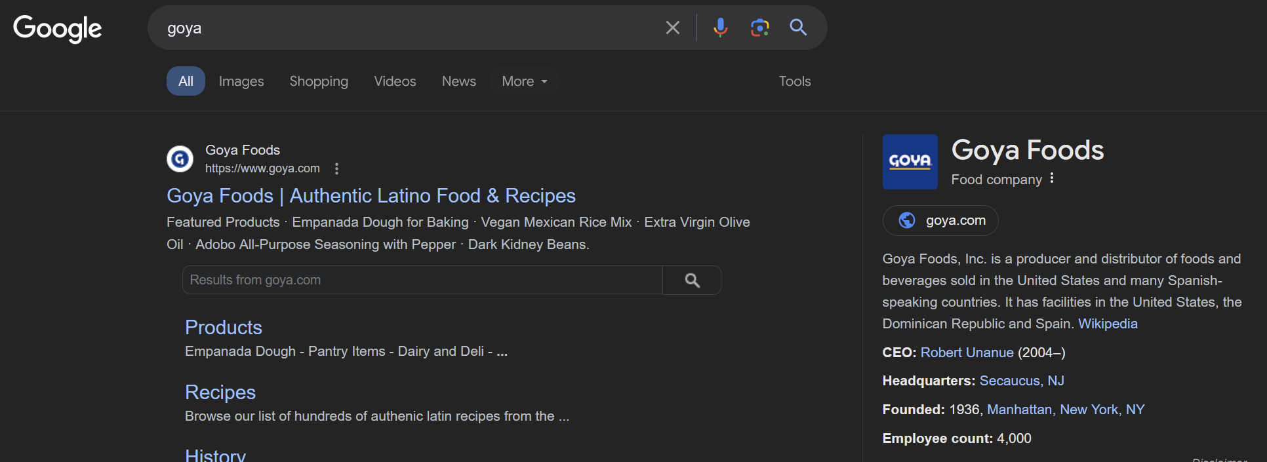Open the History sitelink
The image size is (1267, 462).
point(215,455)
